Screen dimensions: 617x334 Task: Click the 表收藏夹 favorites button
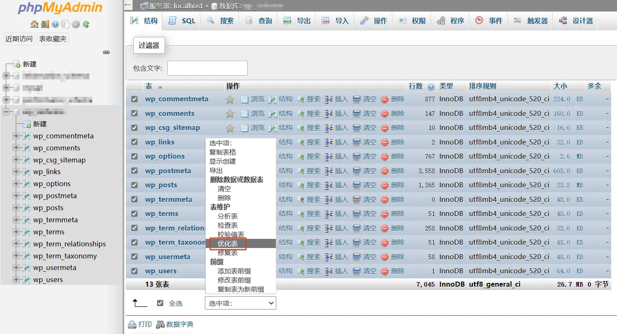tap(53, 39)
